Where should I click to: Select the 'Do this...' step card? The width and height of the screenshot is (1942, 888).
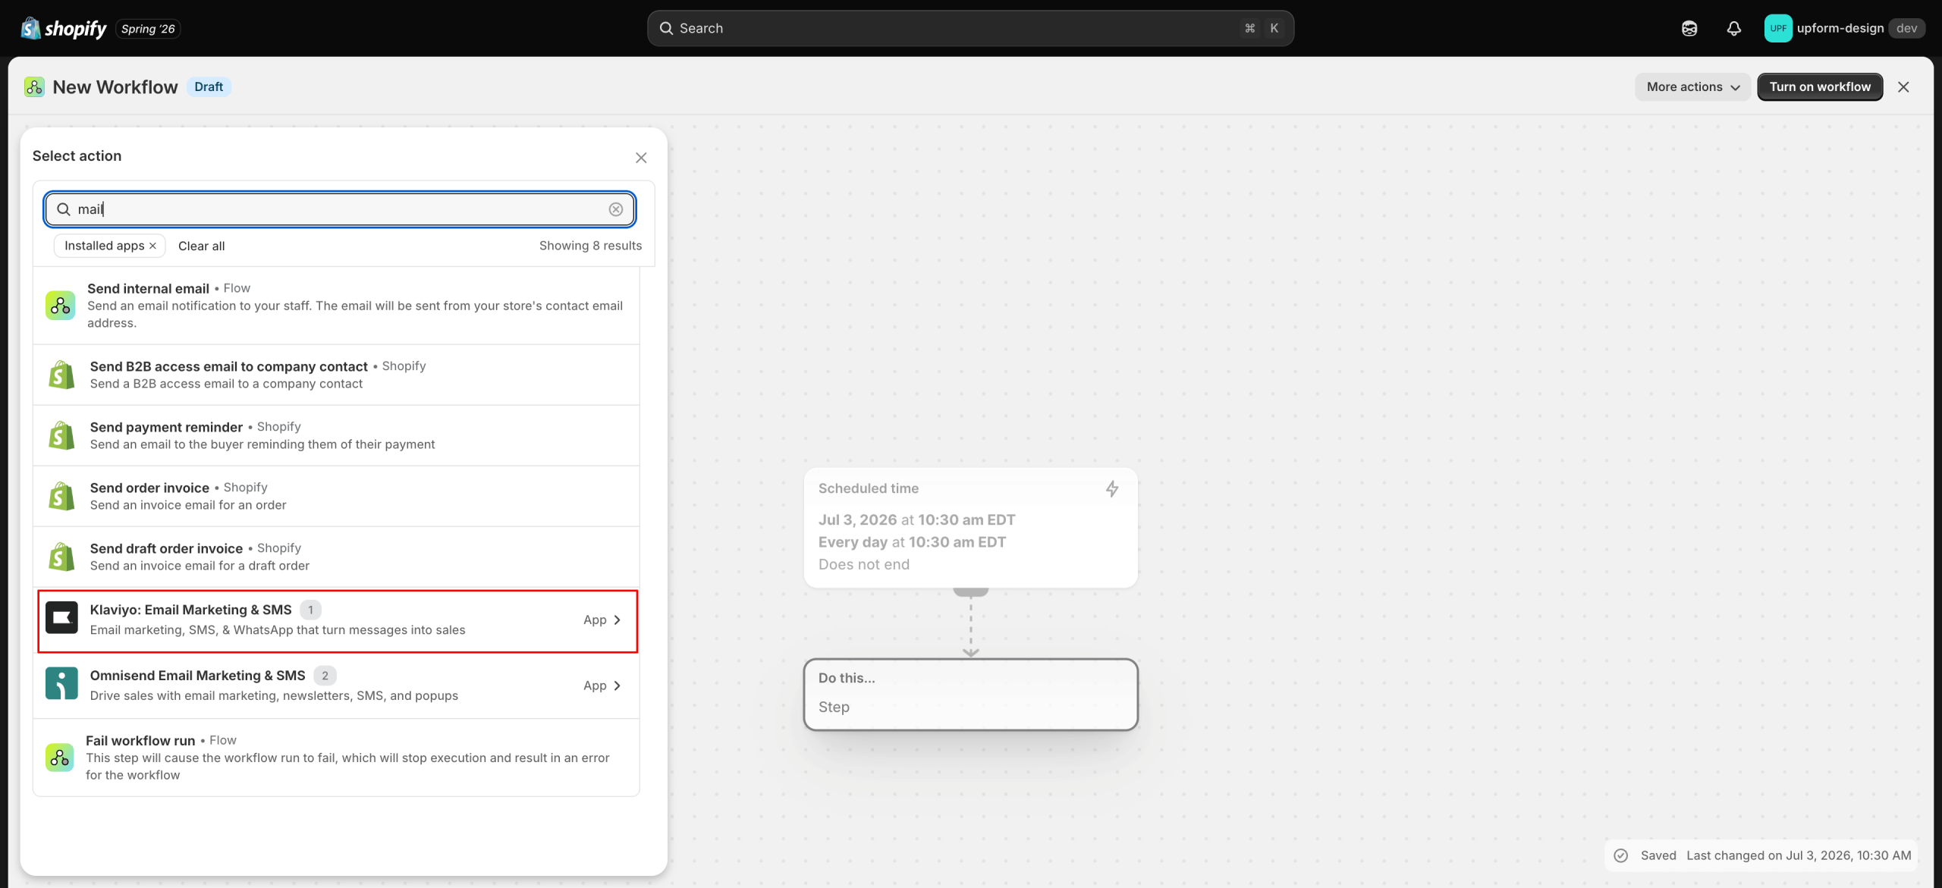pyautogui.click(x=970, y=695)
